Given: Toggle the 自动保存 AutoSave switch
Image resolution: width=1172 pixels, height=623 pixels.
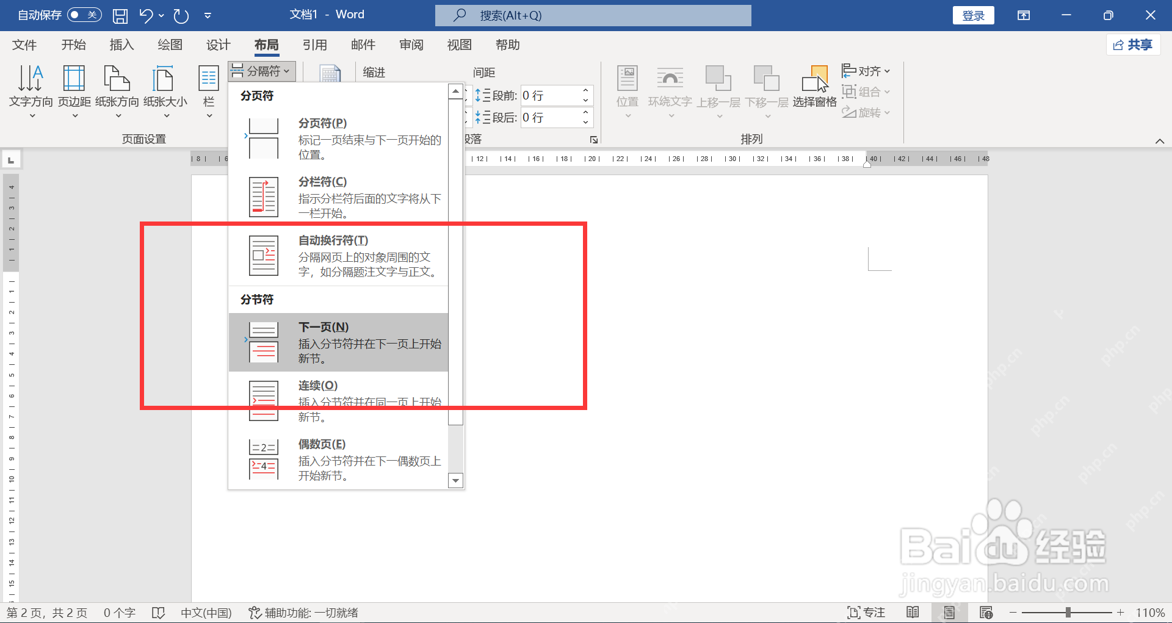Looking at the screenshot, I should click(x=84, y=15).
